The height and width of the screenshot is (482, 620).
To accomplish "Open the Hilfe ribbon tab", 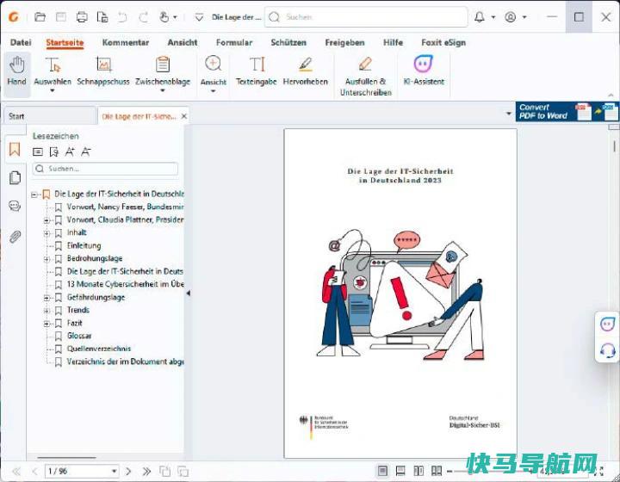I will 393,42.
